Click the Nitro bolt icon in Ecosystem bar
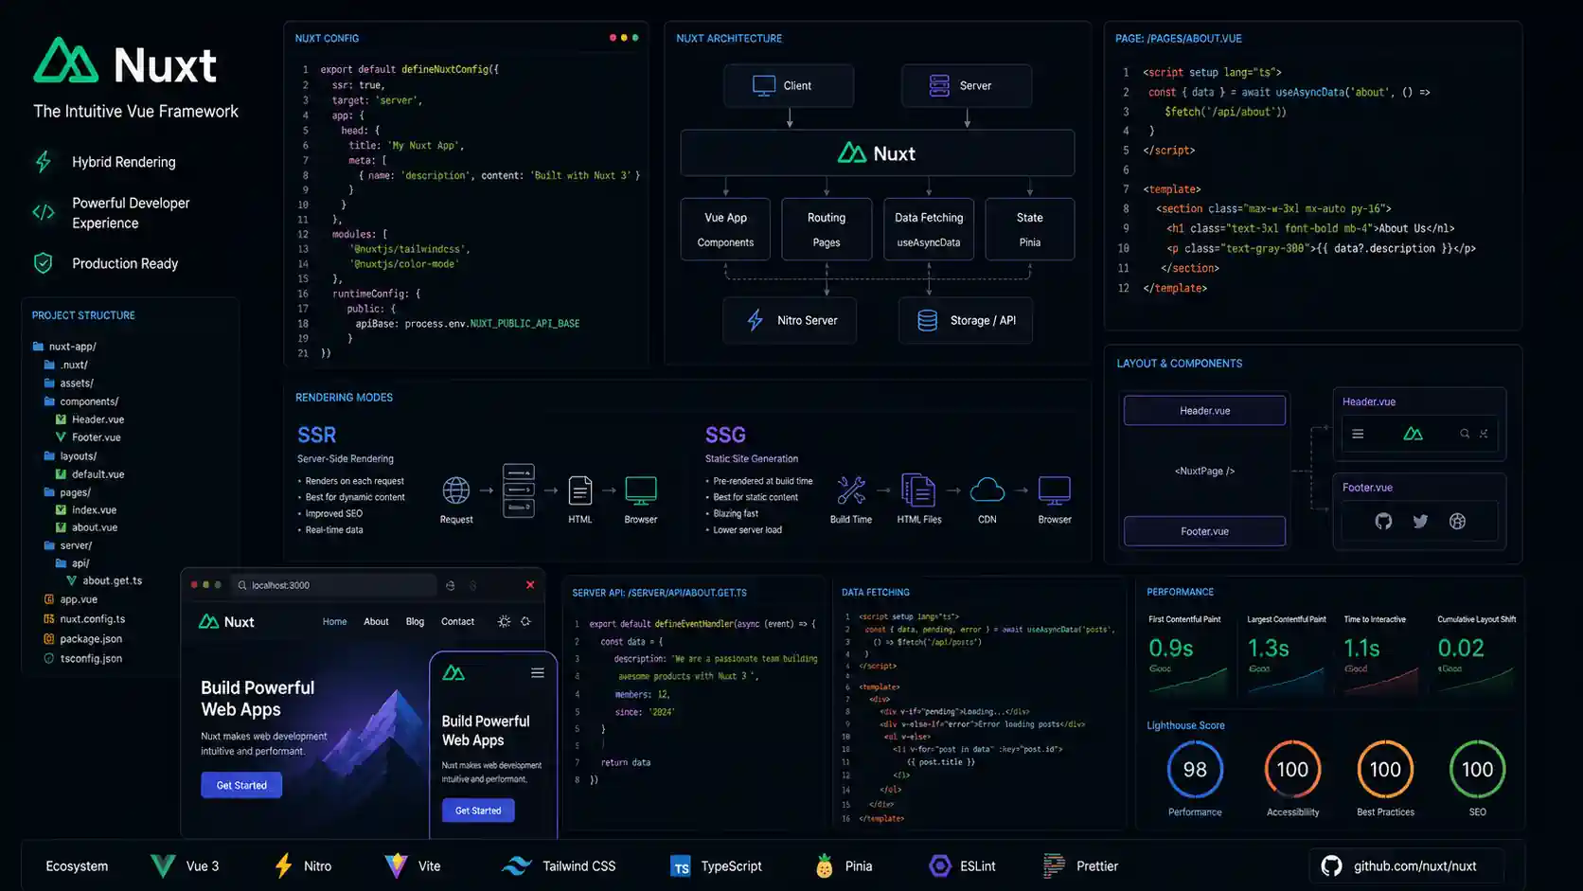 pos(283,865)
